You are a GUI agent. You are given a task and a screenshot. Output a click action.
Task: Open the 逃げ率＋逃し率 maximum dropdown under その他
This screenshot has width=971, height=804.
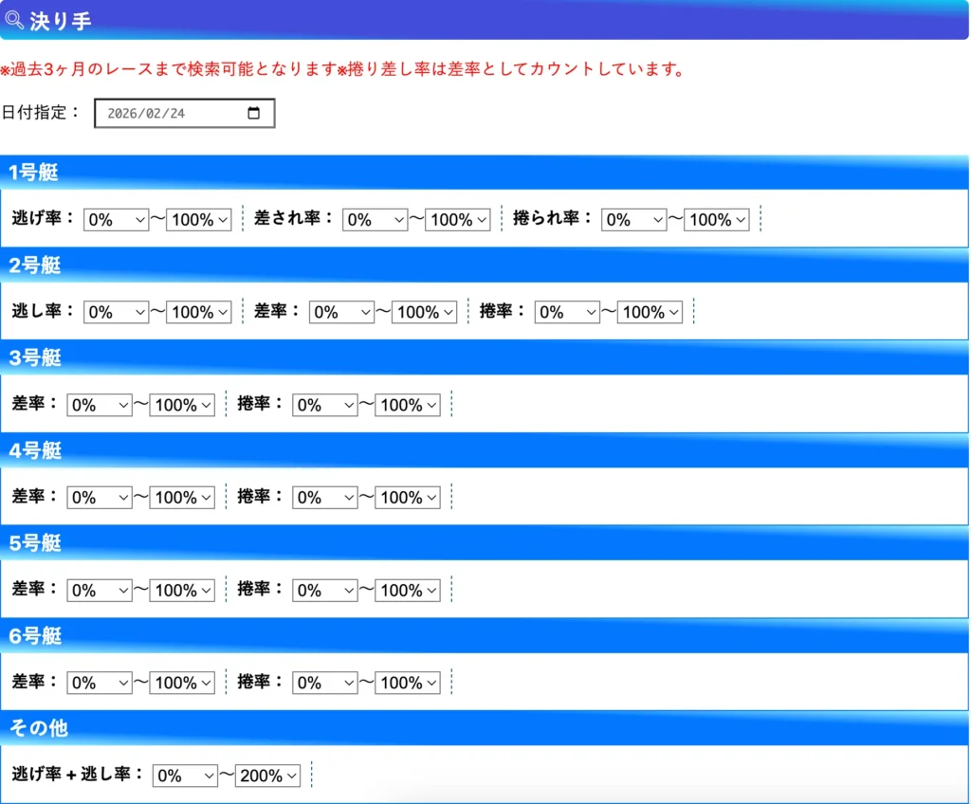pyautogui.click(x=266, y=775)
